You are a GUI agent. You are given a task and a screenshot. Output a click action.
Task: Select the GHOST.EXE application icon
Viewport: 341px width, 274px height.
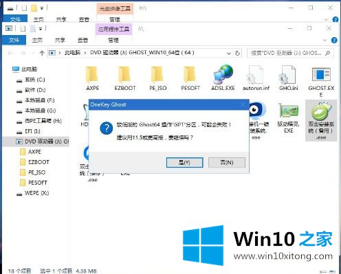[x=321, y=75]
